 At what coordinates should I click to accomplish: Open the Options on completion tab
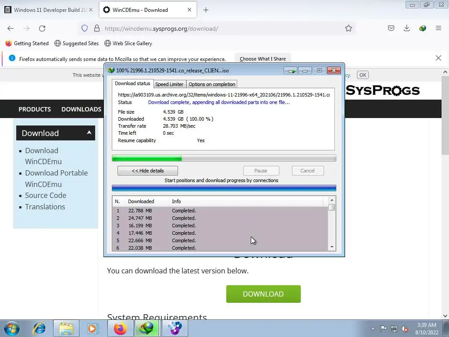click(x=212, y=84)
